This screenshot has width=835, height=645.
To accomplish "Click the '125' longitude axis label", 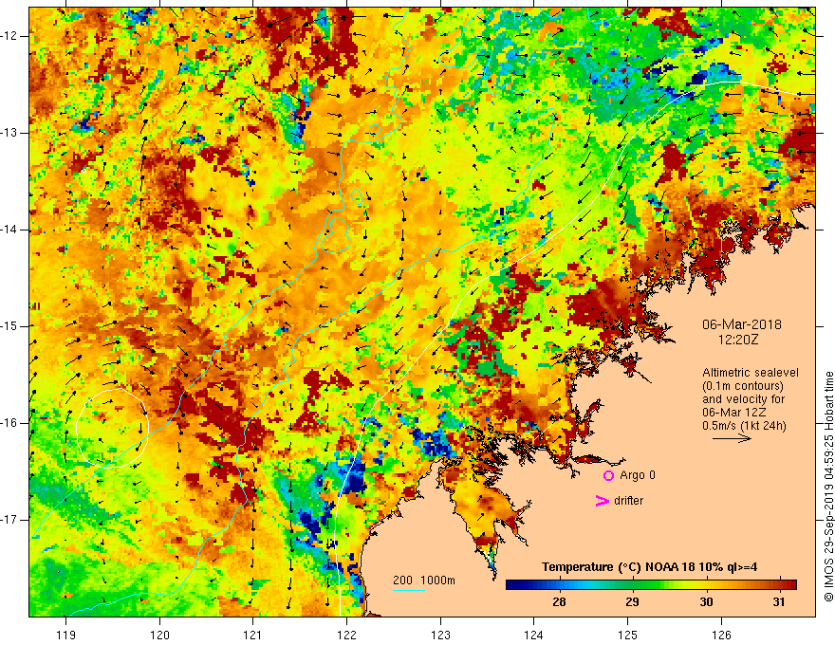I will point(628,635).
